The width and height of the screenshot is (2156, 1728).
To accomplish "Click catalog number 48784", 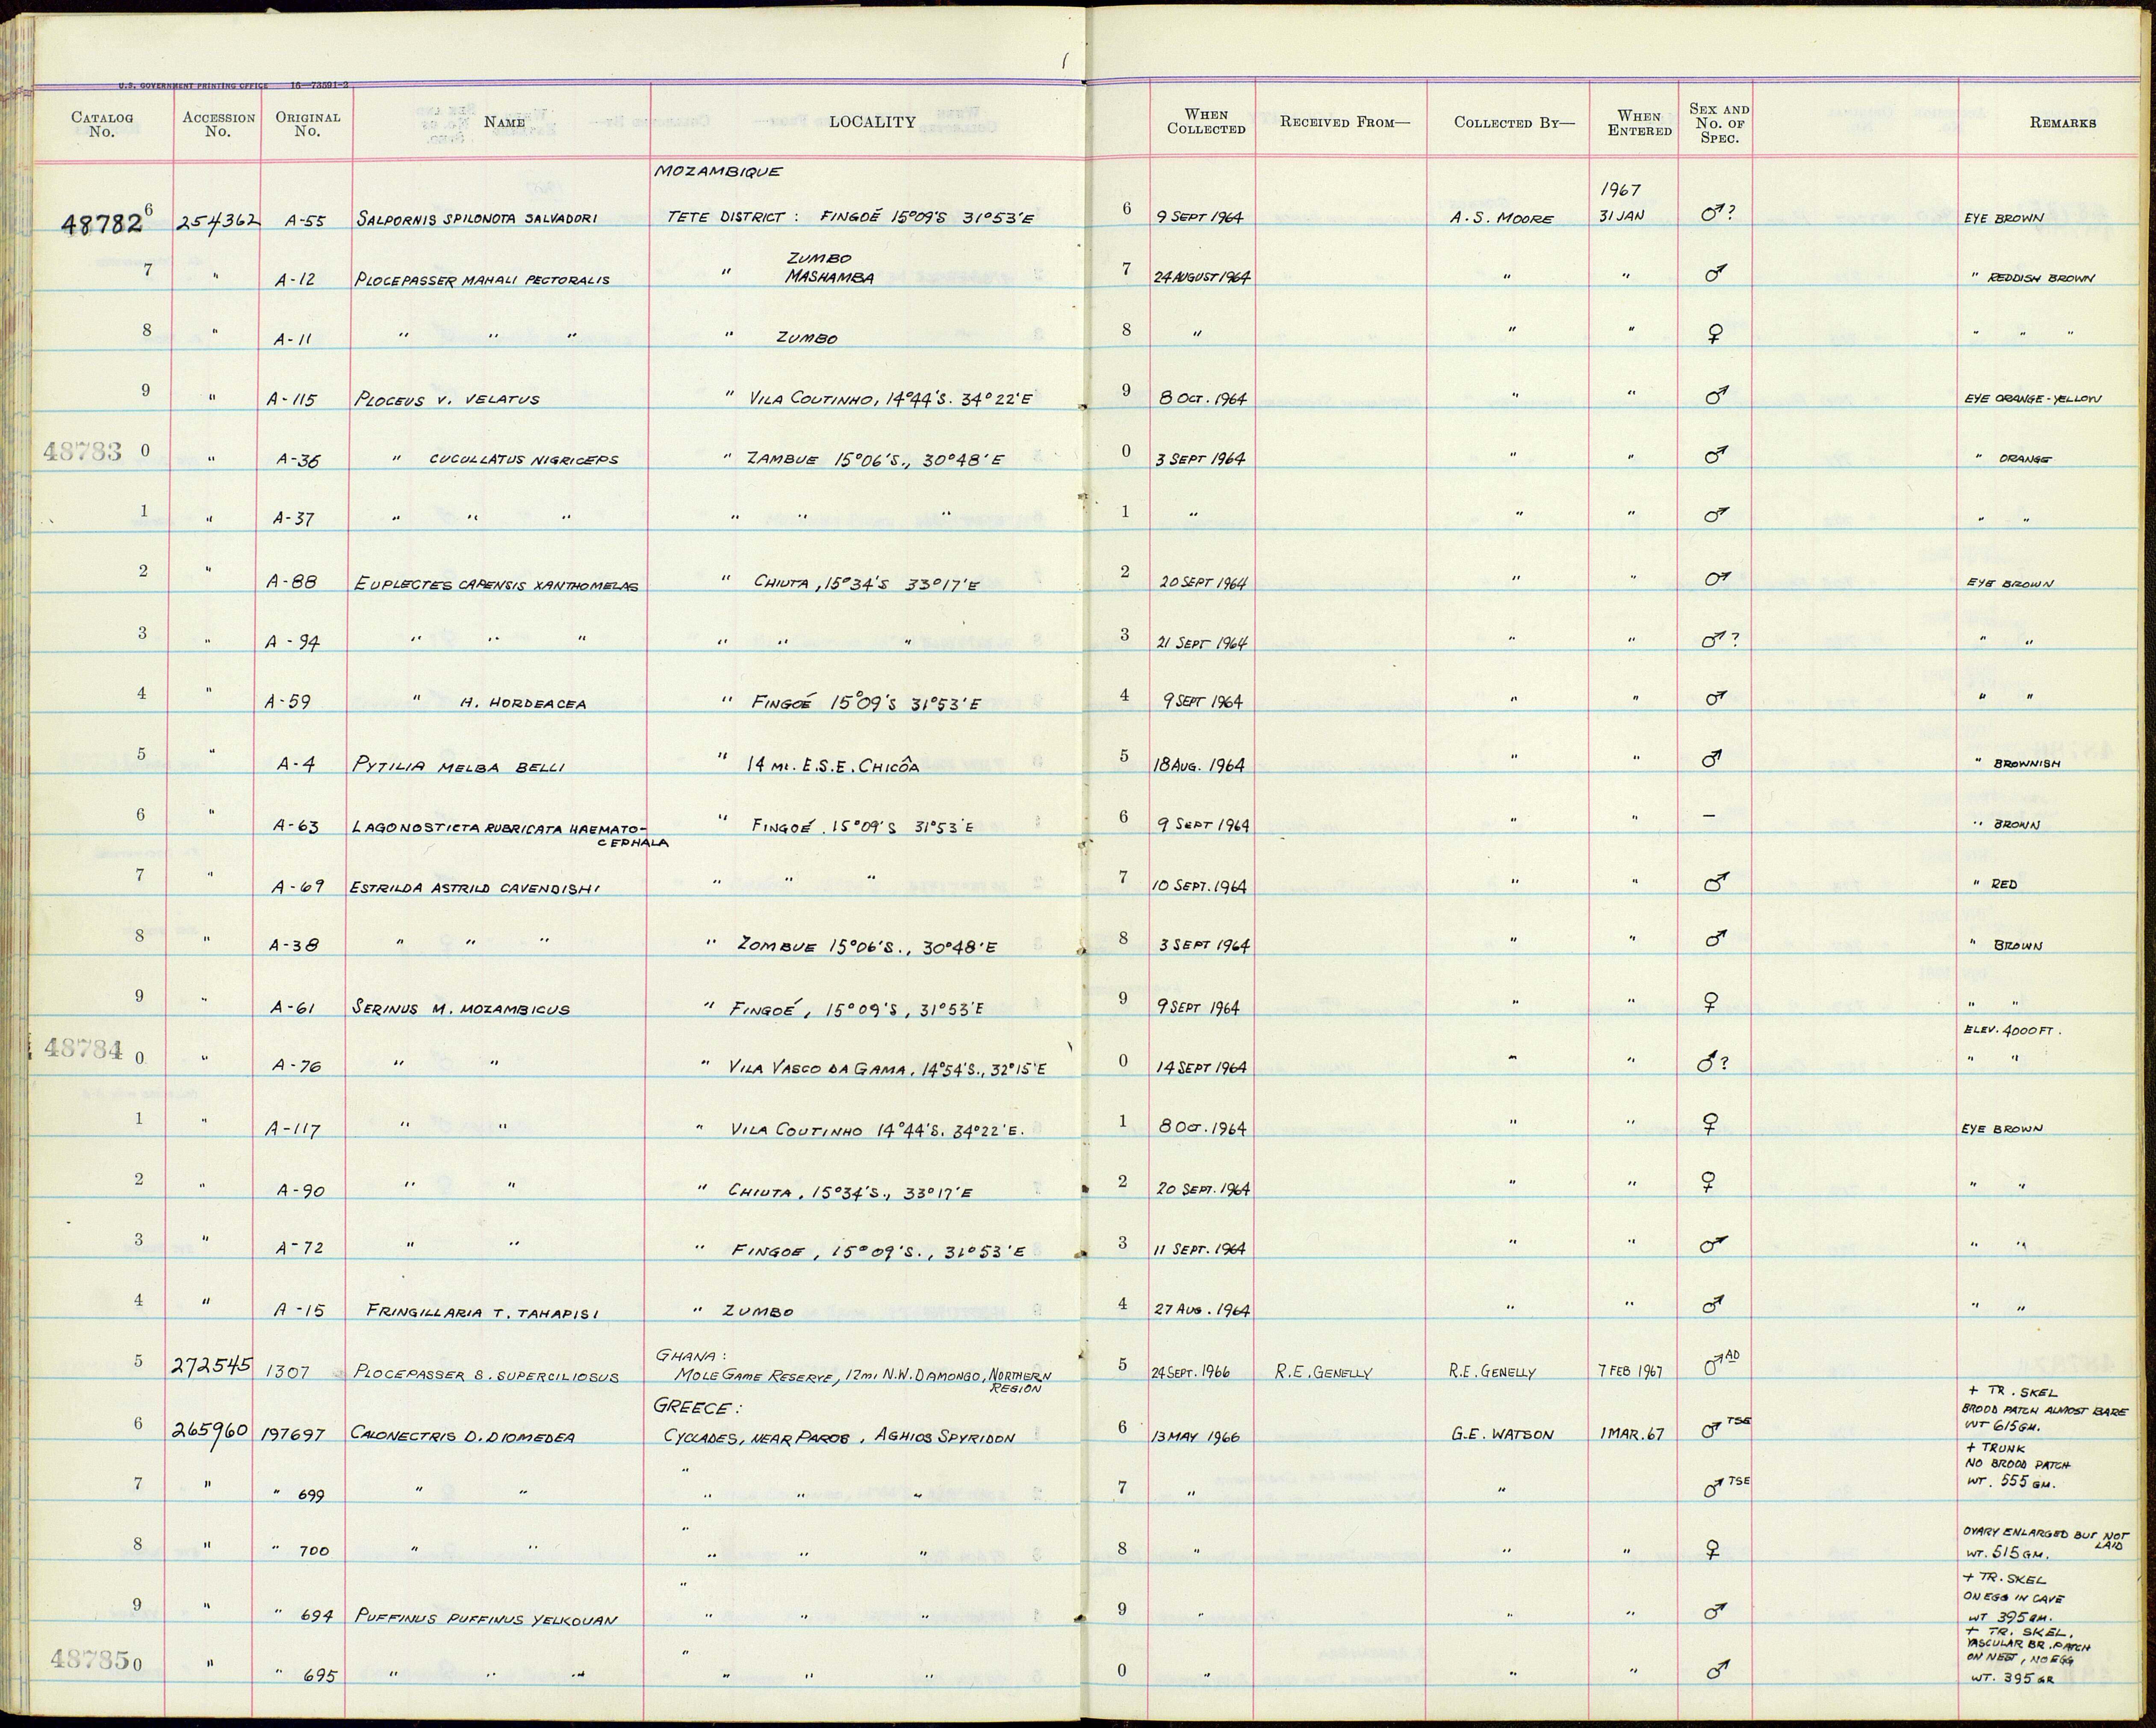I will click(x=84, y=1049).
